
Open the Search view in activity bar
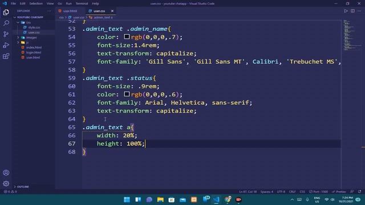click(x=6, y=23)
